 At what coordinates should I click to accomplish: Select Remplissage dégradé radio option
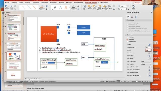point(127,27)
